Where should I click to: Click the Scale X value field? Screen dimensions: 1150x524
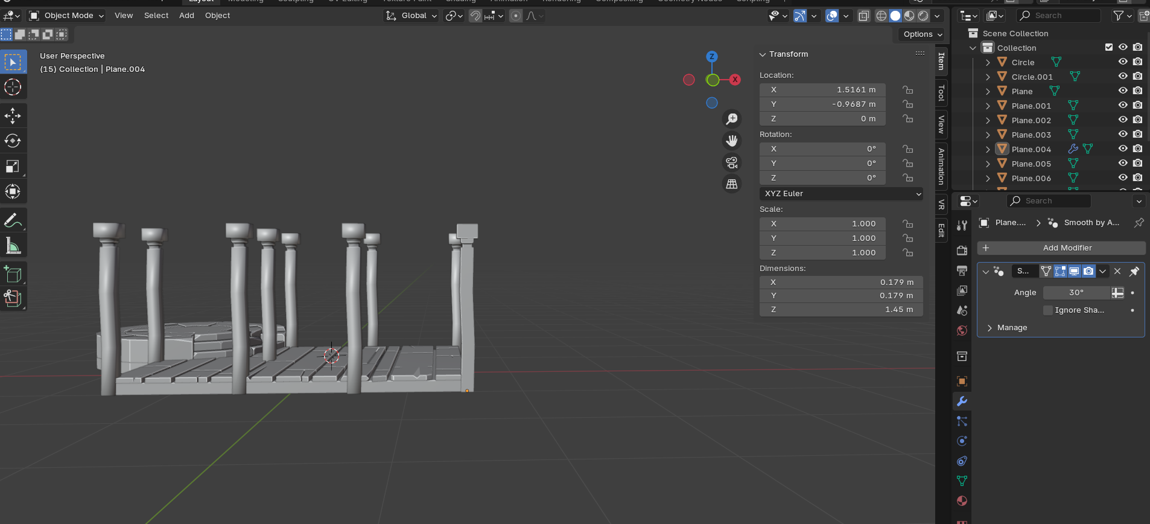tap(822, 224)
